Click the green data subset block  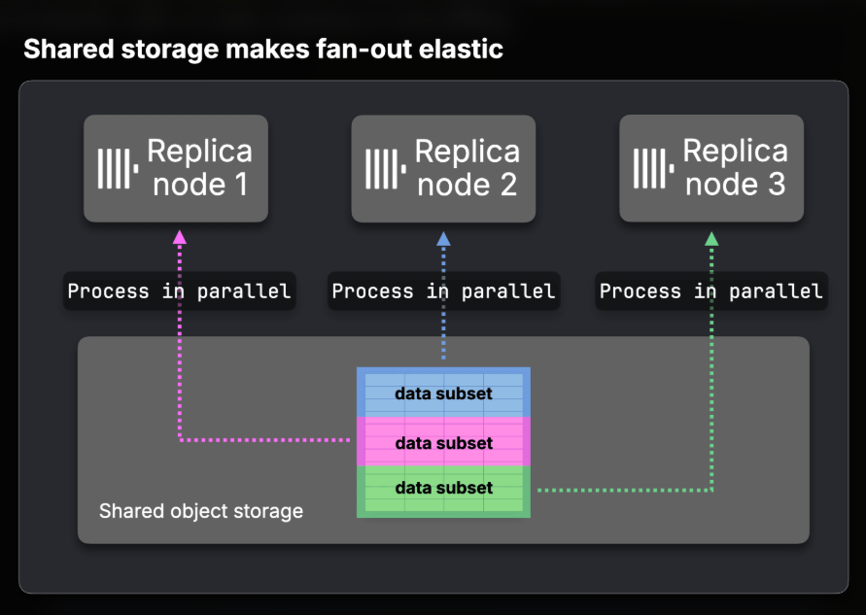tap(443, 492)
